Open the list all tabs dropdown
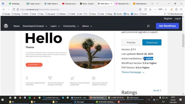This screenshot has height=104, width=185. pyautogui.click(x=158, y=4)
